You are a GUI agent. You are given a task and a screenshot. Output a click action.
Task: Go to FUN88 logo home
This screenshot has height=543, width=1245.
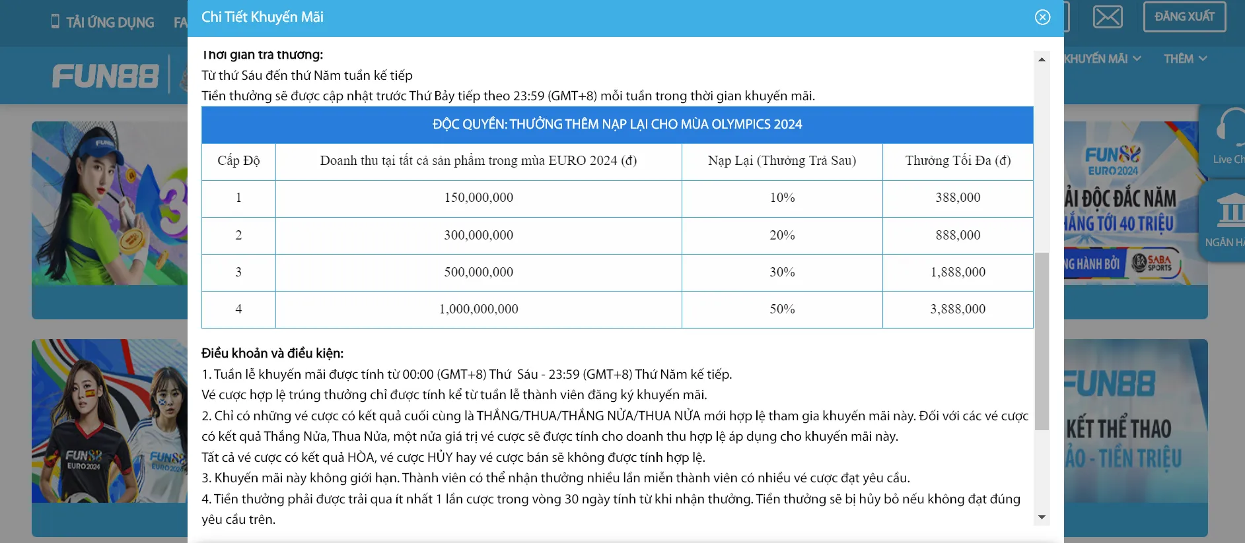tap(106, 76)
